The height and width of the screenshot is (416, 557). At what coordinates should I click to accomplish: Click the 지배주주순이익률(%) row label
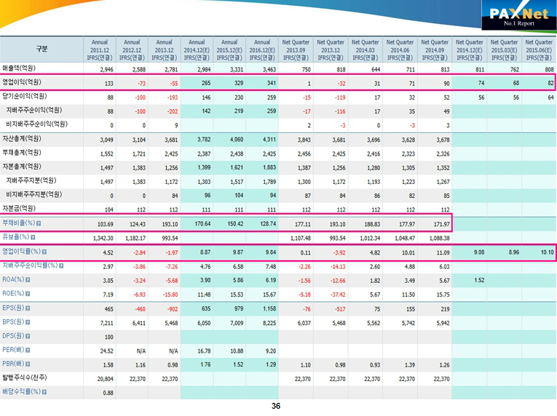point(29,265)
